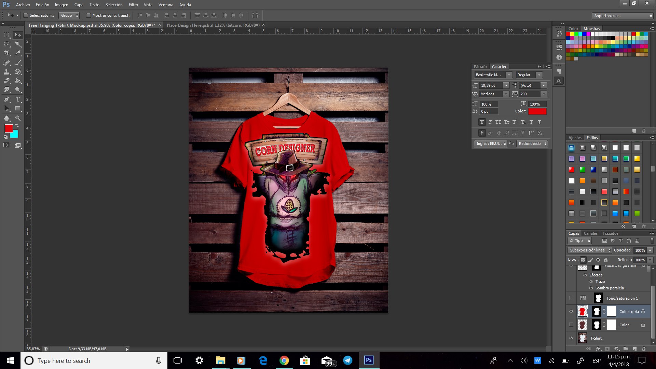Hide the Sombra paralela effect
The width and height of the screenshot is (656, 369).
[x=591, y=288]
